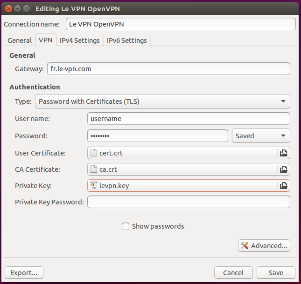Open file browser for CA Certificate

click(284, 169)
